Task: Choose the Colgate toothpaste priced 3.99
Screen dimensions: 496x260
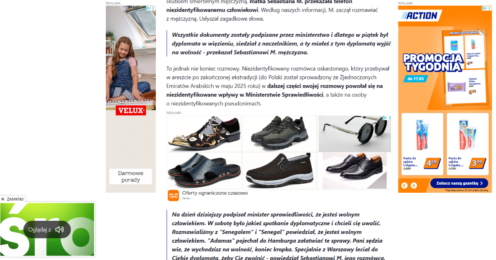Action: coord(467,144)
